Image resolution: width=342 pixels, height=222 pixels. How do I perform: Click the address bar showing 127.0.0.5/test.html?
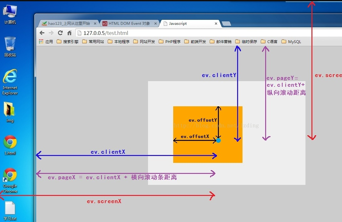(189, 33)
